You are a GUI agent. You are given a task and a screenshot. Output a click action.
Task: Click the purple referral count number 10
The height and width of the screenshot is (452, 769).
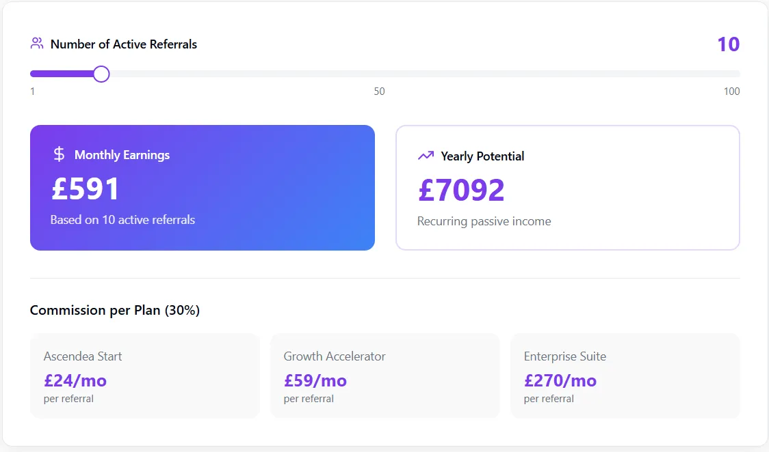coord(728,44)
